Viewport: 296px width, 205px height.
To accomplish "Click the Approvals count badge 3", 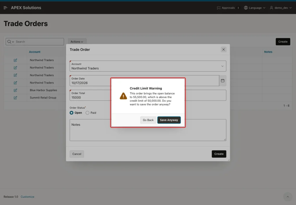I will click(238, 8).
